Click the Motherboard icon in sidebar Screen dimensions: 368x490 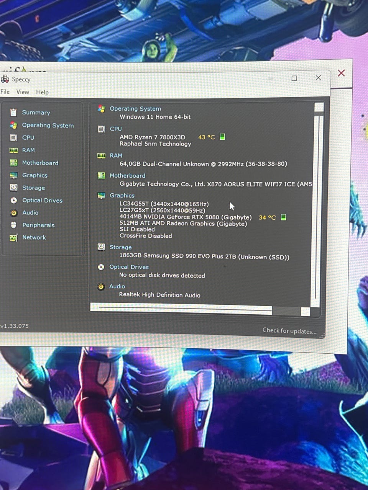(13, 163)
